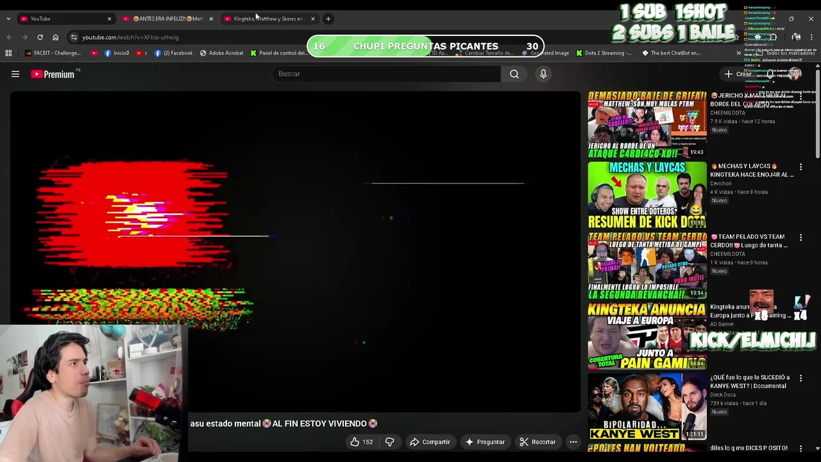The image size is (821, 462).
Task: Go forward in browser history
Action: tap(24, 37)
